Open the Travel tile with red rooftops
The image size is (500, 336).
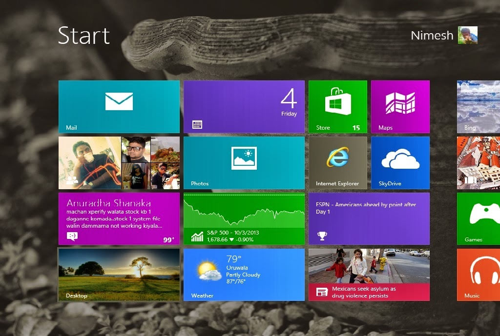(x=479, y=163)
